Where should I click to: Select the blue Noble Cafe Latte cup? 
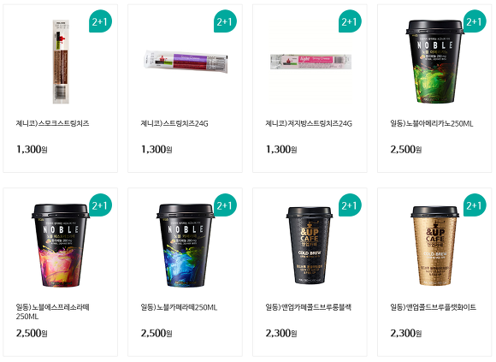pos(186,246)
